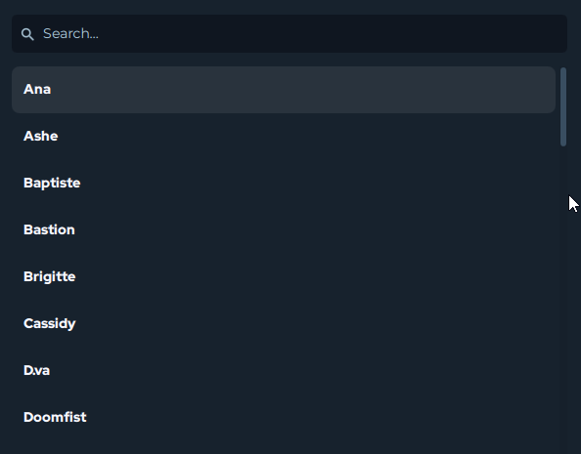Click the Search placeholder text
Viewport: 581px width, 454px height.
tap(70, 33)
